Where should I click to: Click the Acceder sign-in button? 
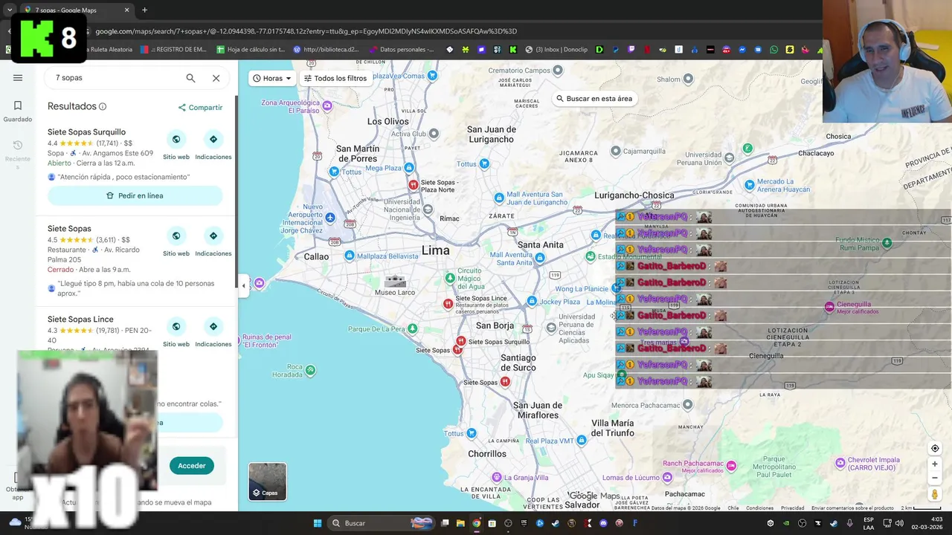point(191,466)
